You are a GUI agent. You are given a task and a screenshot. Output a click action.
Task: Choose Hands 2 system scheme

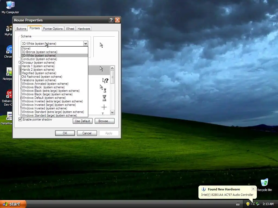[x=54, y=70]
